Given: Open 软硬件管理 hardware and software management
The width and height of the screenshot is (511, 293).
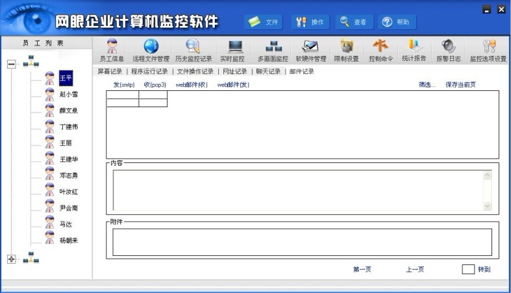Looking at the screenshot, I should (x=310, y=51).
